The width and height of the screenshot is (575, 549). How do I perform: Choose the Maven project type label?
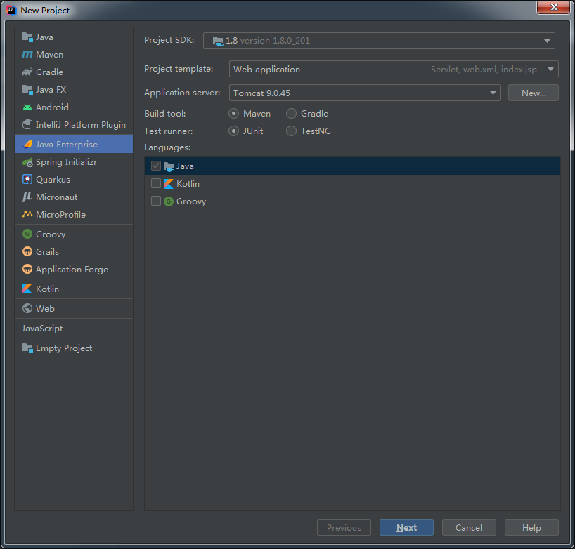(49, 55)
